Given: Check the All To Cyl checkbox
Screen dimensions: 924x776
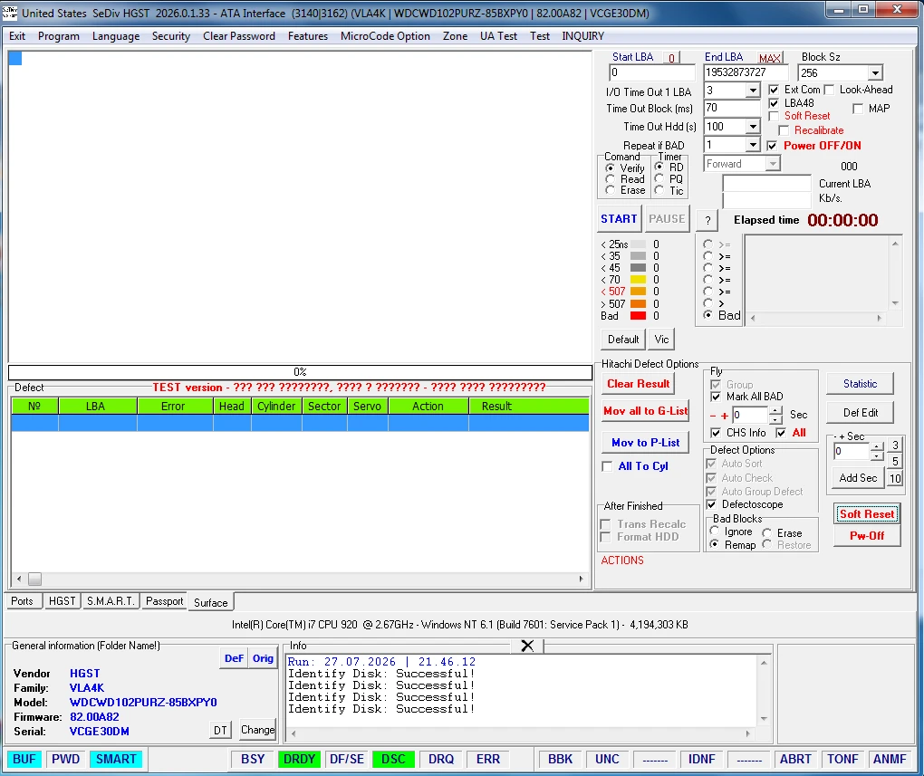Looking at the screenshot, I should 607,466.
